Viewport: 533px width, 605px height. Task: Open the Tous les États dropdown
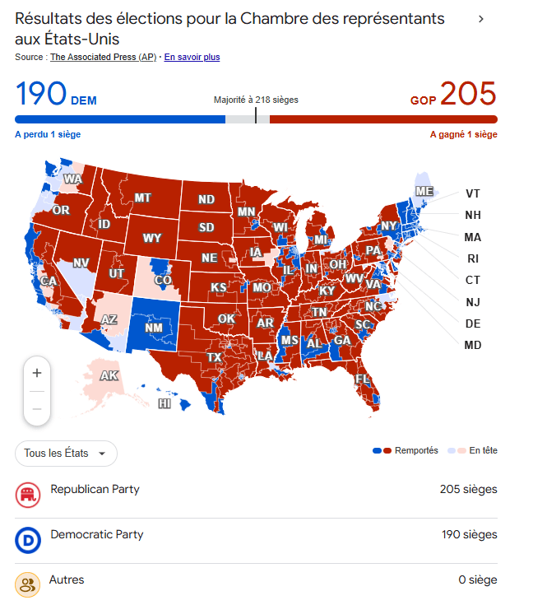click(66, 454)
